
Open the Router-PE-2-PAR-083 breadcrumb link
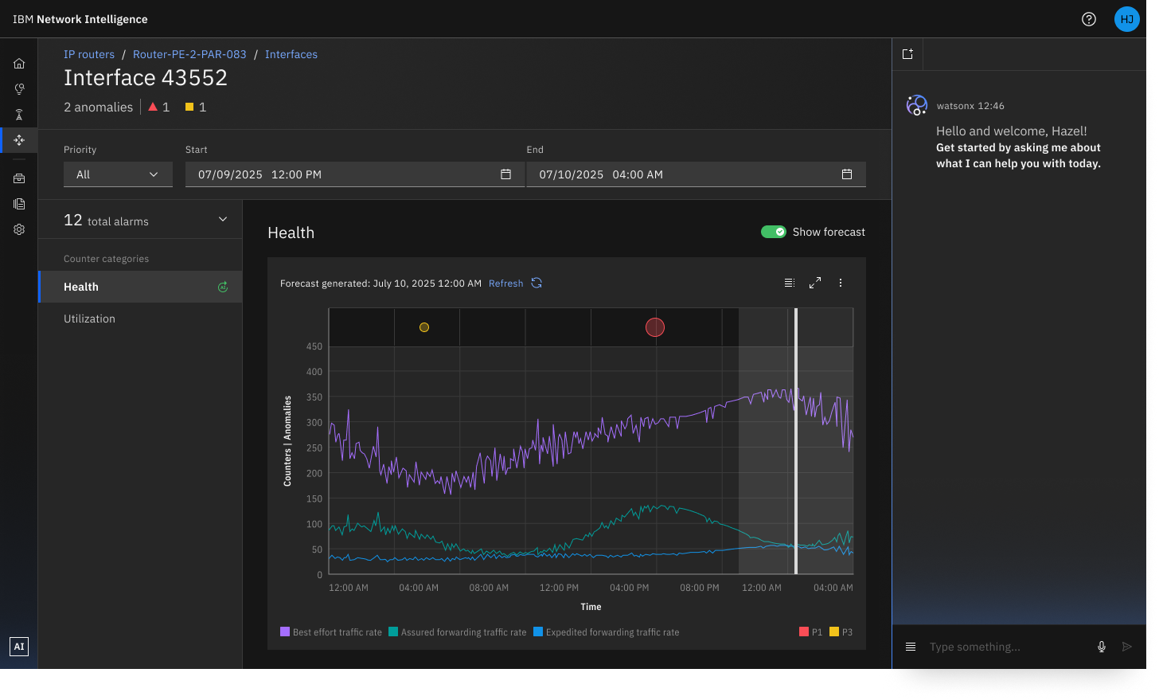[189, 53]
